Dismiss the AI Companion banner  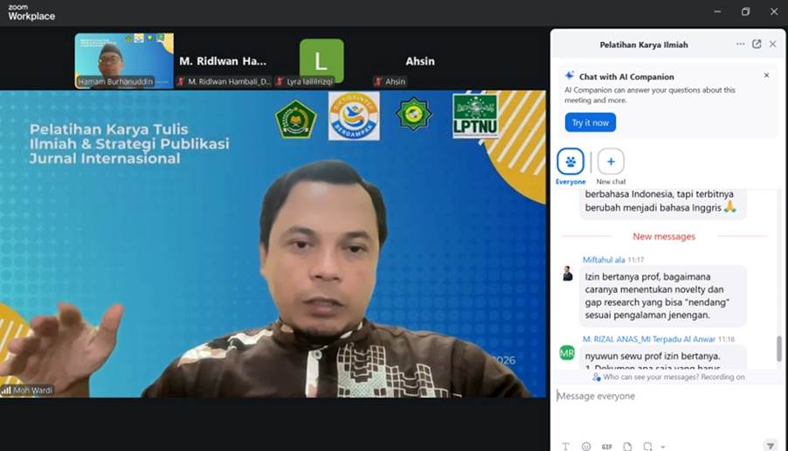pyautogui.click(x=766, y=76)
